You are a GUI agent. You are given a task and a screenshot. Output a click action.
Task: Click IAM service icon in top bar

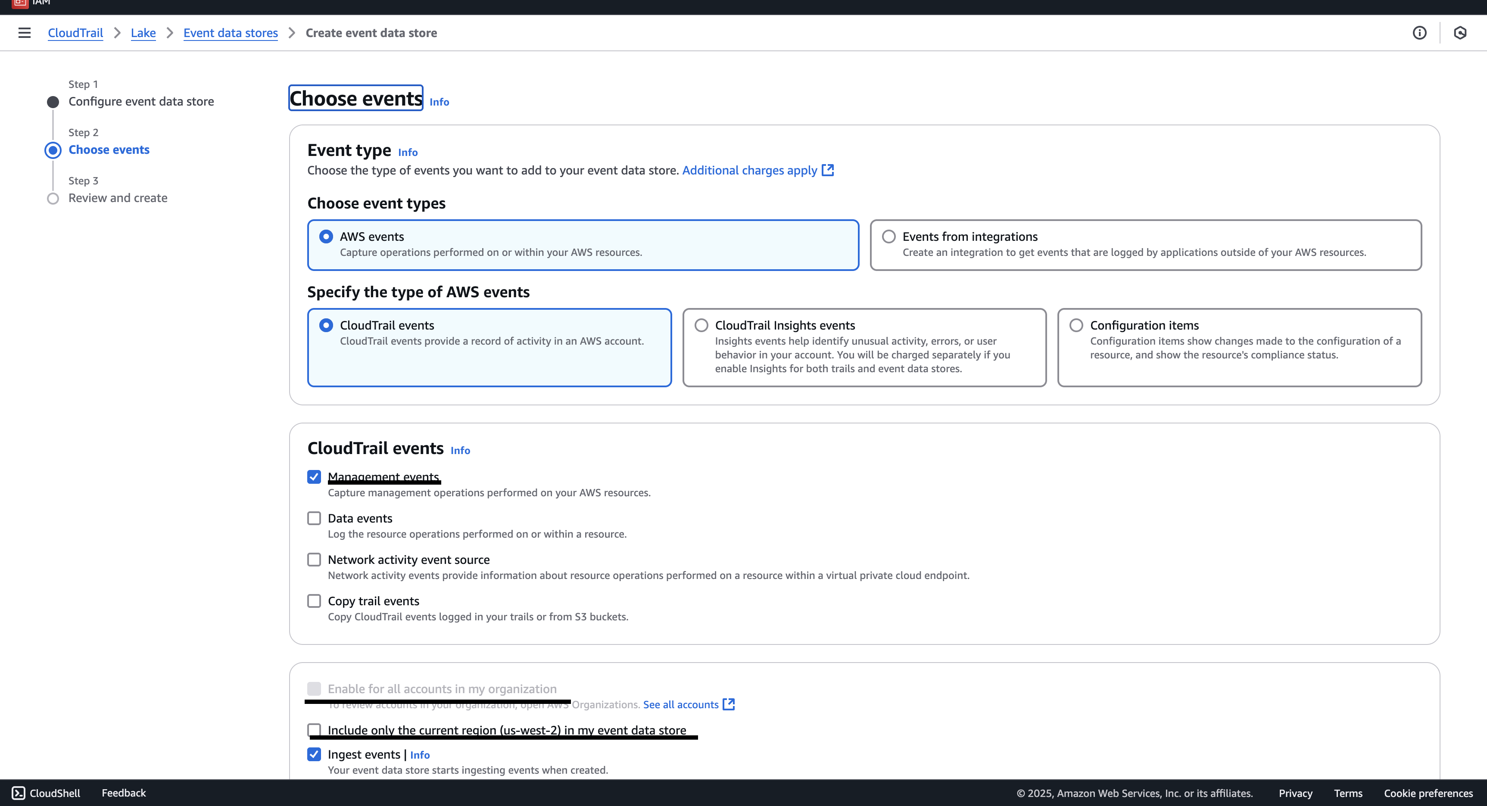click(20, 3)
